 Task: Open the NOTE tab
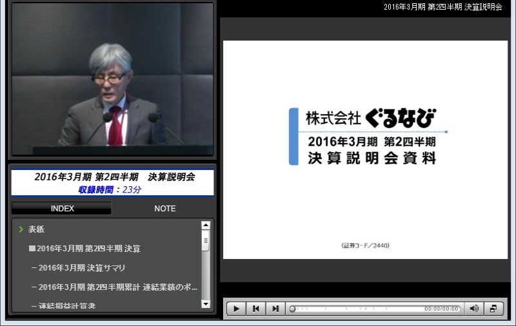165,209
